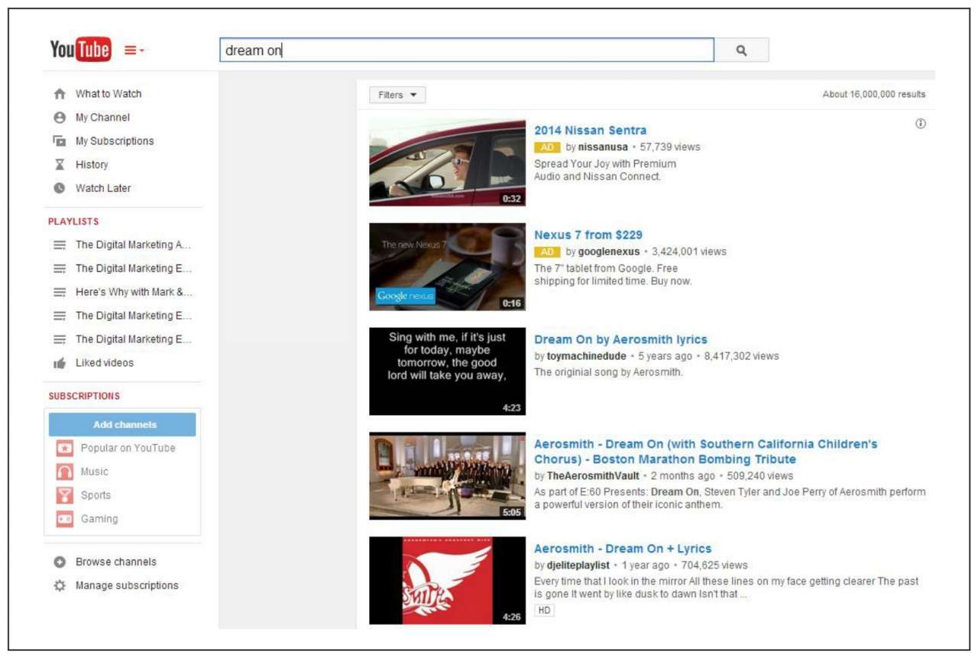This screenshot has width=978, height=658.
Task: Click the Popular on YouTube star icon
Action: (65, 449)
